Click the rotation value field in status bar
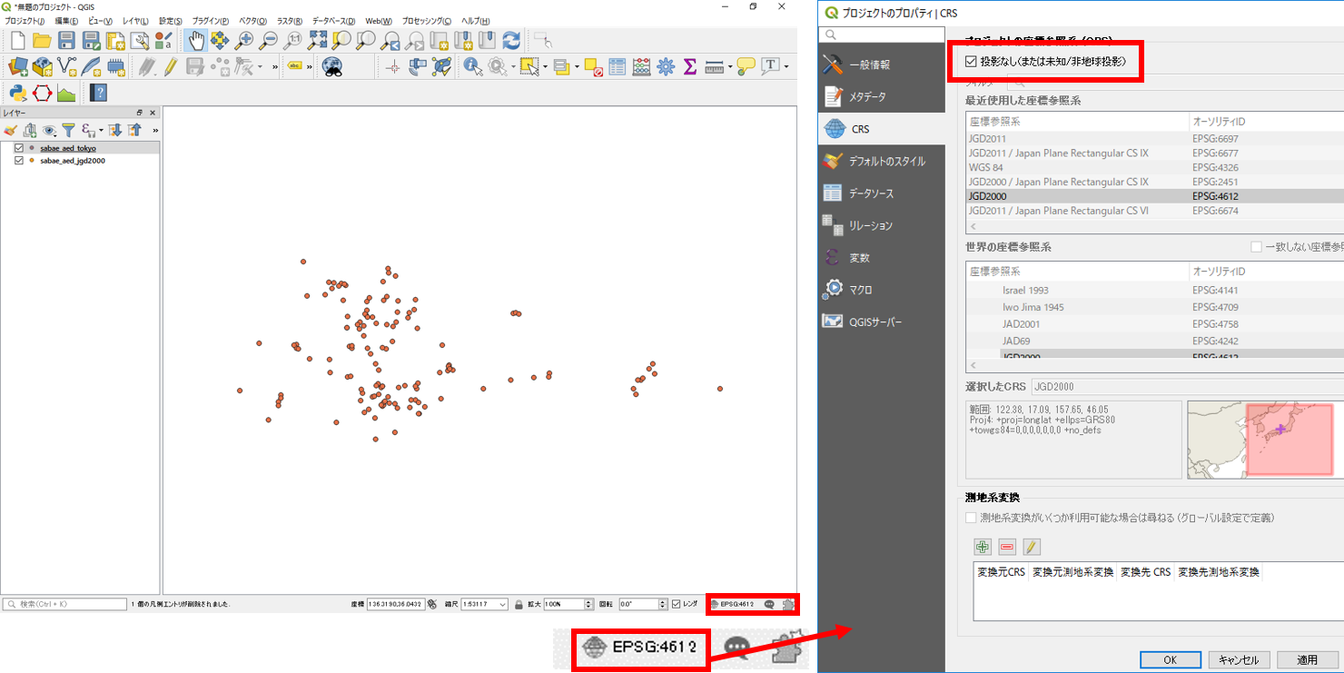Screen dimensions: 1344x673 (x=637, y=604)
